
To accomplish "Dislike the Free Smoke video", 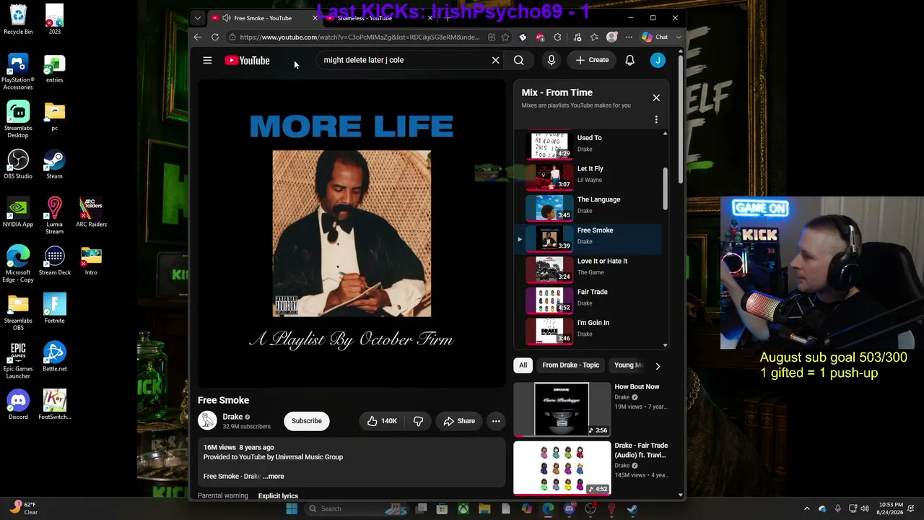I will click(418, 421).
